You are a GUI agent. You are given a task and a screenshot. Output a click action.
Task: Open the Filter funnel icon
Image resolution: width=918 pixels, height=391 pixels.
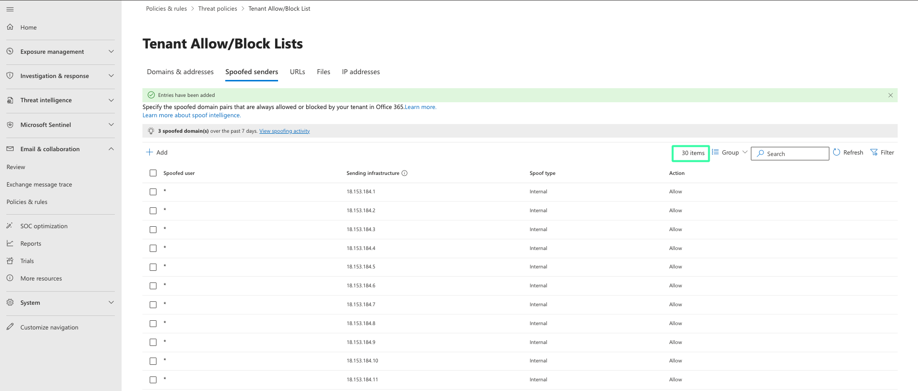tap(874, 152)
